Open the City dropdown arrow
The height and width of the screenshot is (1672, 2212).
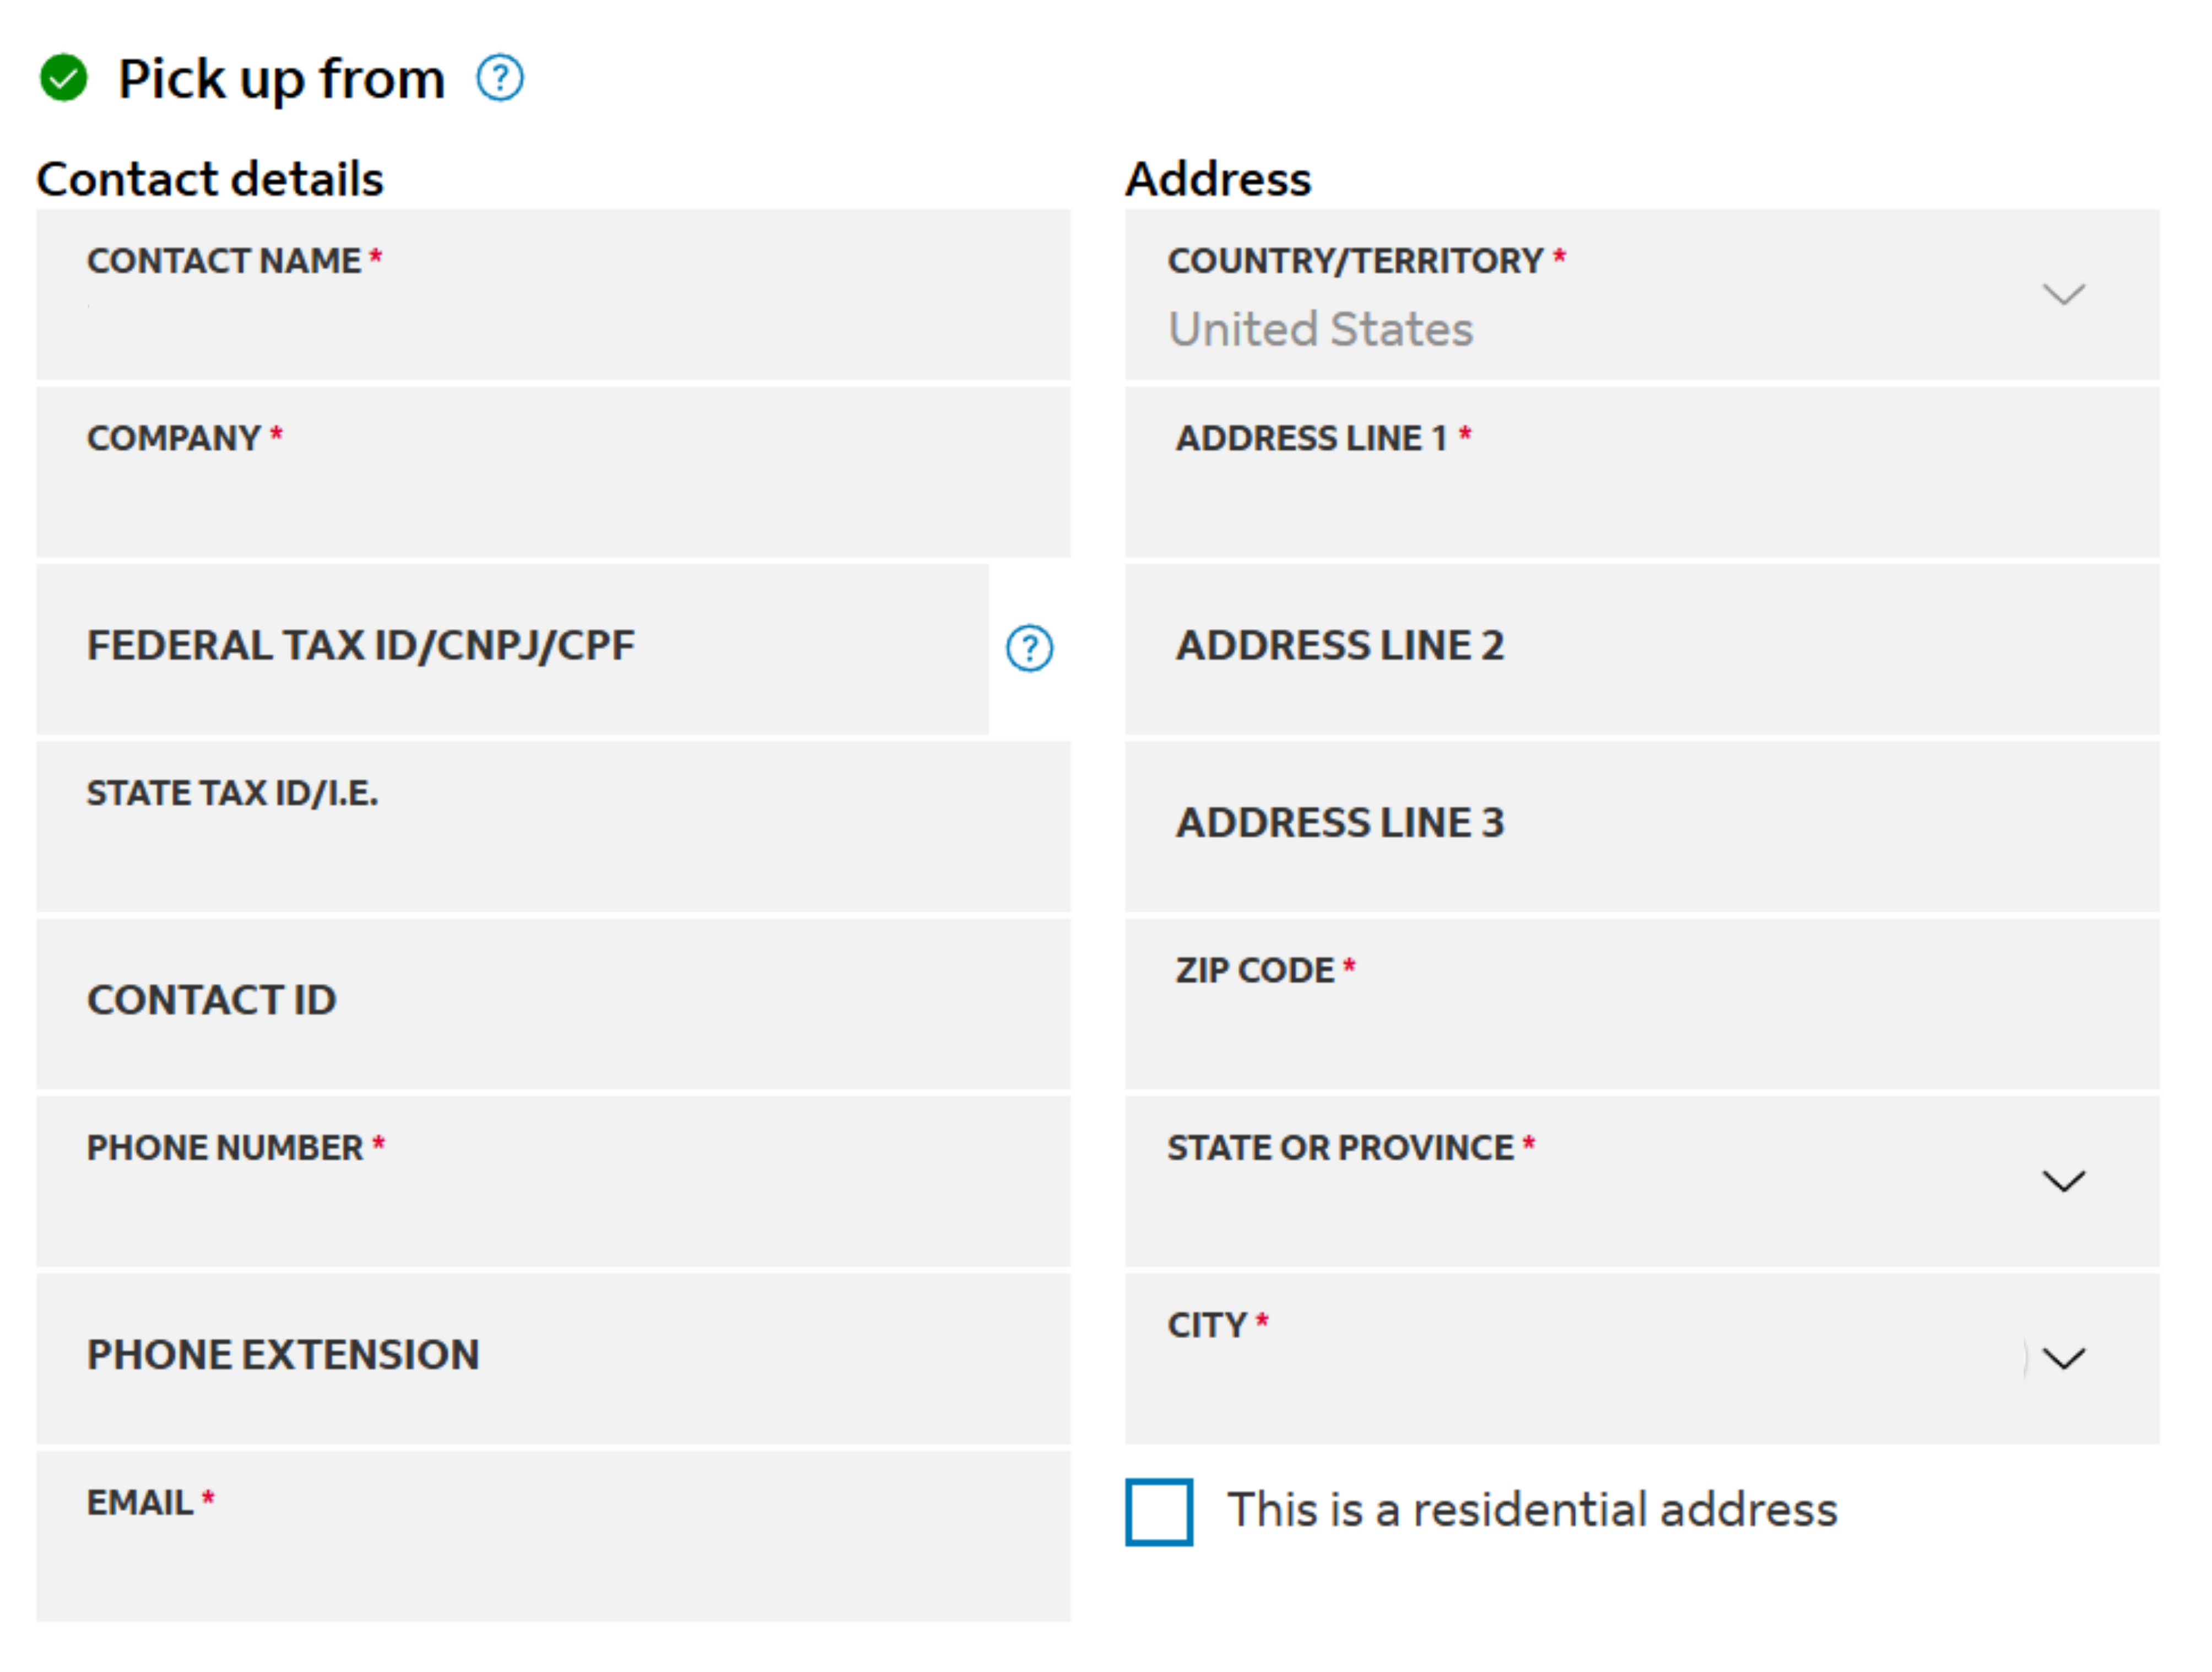point(2062,1358)
